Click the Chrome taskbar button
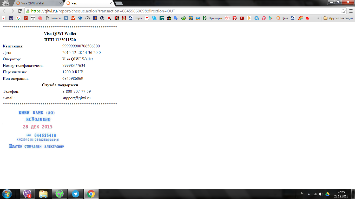The width and height of the screenshot is (355, 199). point(91,194)
